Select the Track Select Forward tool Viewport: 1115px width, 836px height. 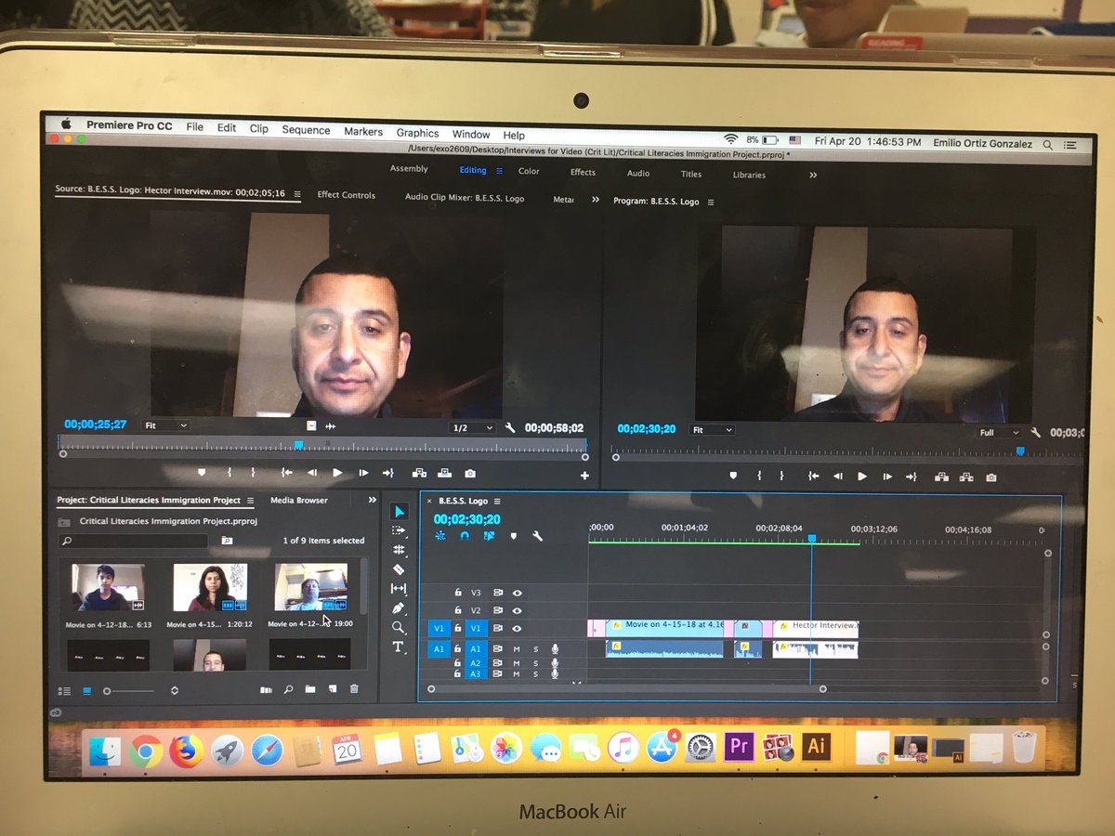pos(399,530)
